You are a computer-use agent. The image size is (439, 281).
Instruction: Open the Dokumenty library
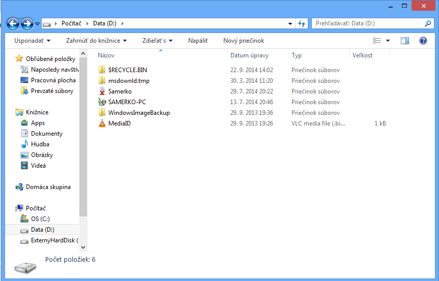(47, 134)
